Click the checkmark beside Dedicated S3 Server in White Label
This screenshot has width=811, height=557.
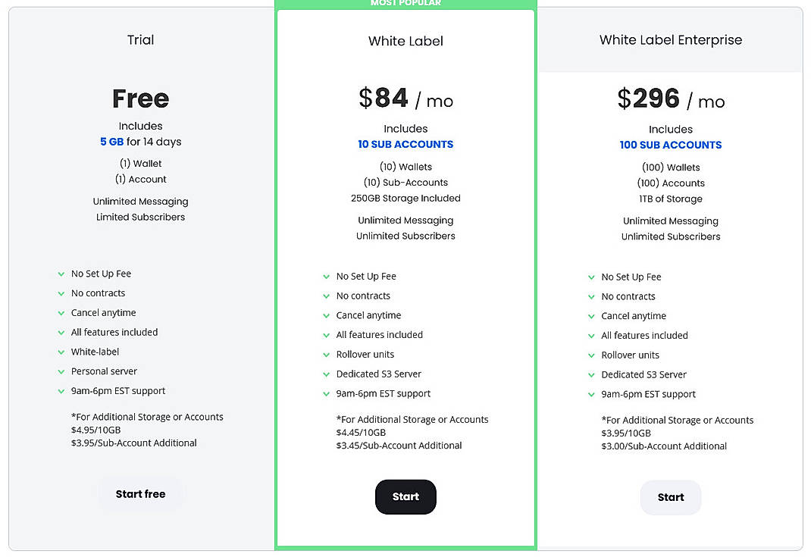pos(327,374)
